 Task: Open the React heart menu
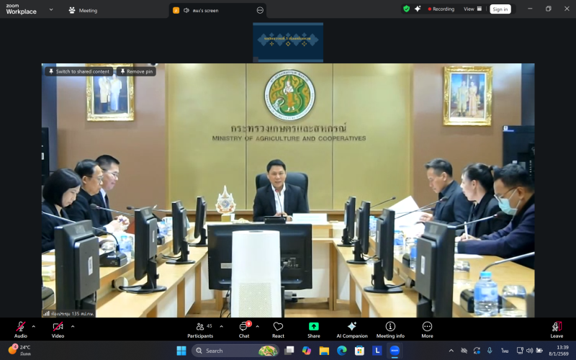click(278, 330)
